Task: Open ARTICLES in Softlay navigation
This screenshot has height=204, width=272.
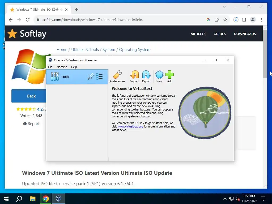Action: pyautogui.click(x=198, y=34)
